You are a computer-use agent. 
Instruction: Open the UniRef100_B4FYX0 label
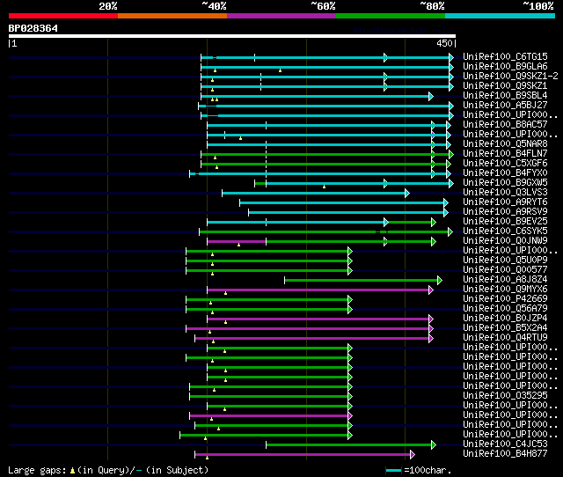tap(505, 173)
